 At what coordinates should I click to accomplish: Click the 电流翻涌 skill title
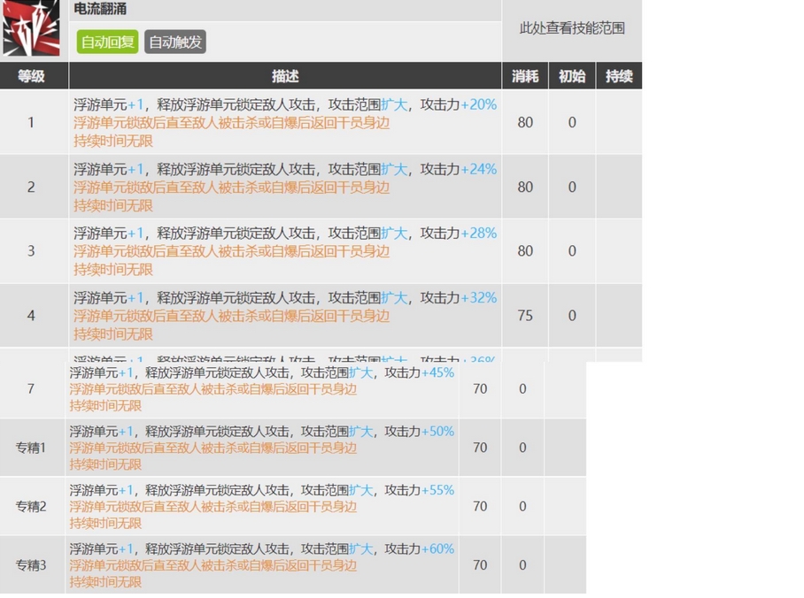(100, 9)
